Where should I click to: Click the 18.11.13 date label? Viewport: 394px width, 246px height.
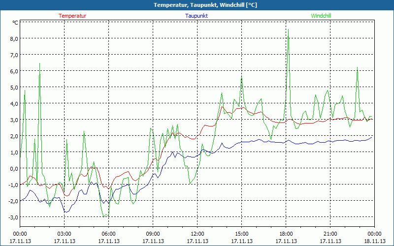click(x=375, y=241)
